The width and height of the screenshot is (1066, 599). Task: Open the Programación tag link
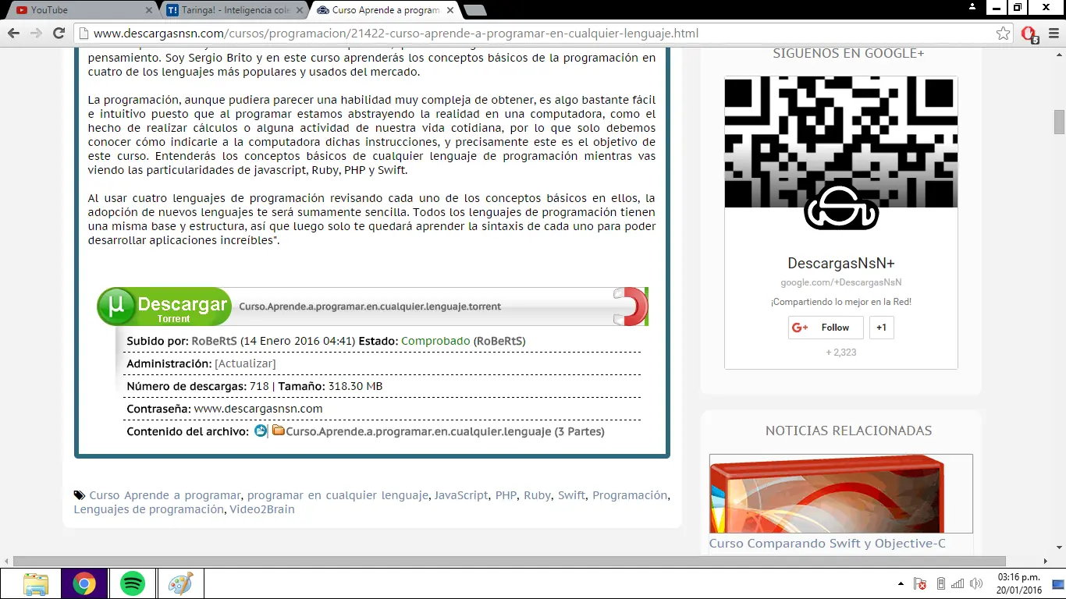[x=630, y=495]
